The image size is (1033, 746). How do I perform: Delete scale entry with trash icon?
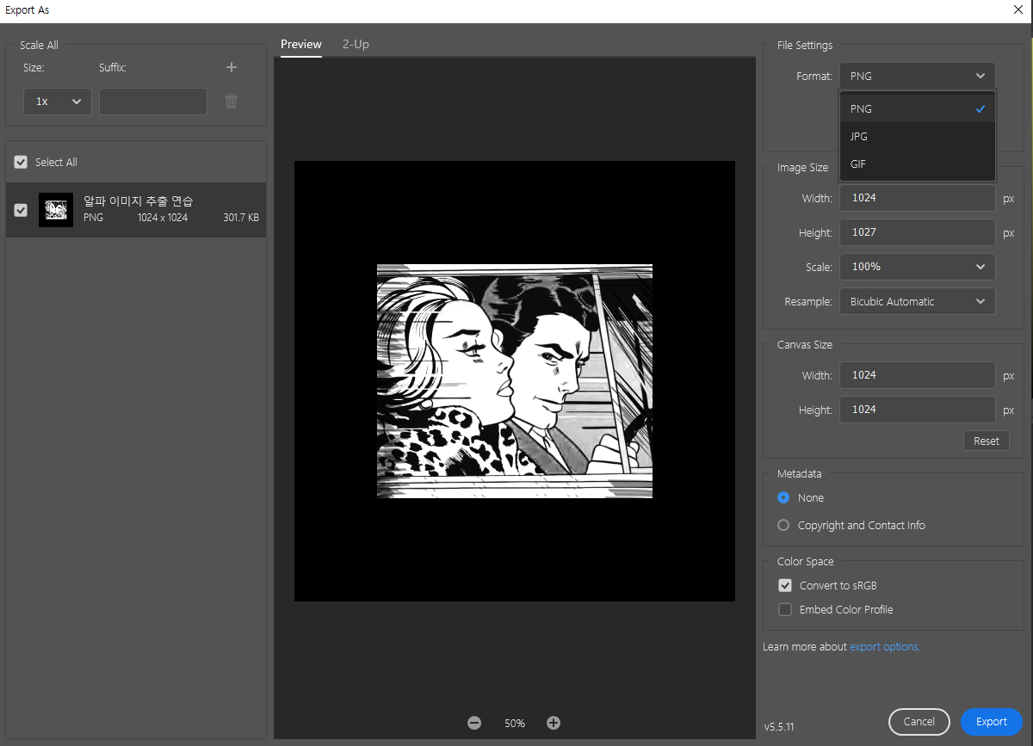point(231,102)
